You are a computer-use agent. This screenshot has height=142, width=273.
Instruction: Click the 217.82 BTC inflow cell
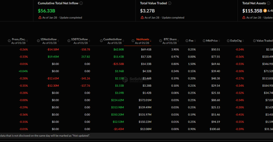[86, 57]
